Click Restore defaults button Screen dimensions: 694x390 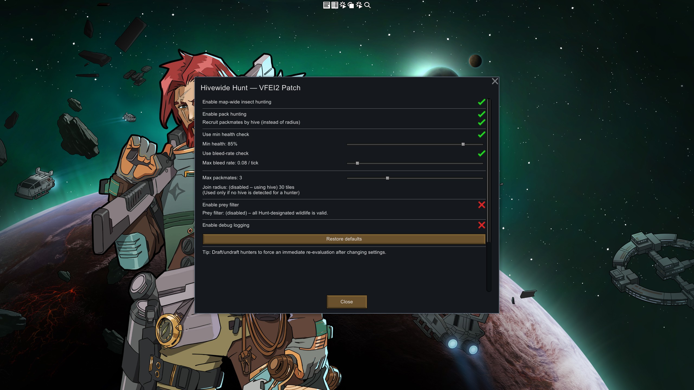click(344, 239)
